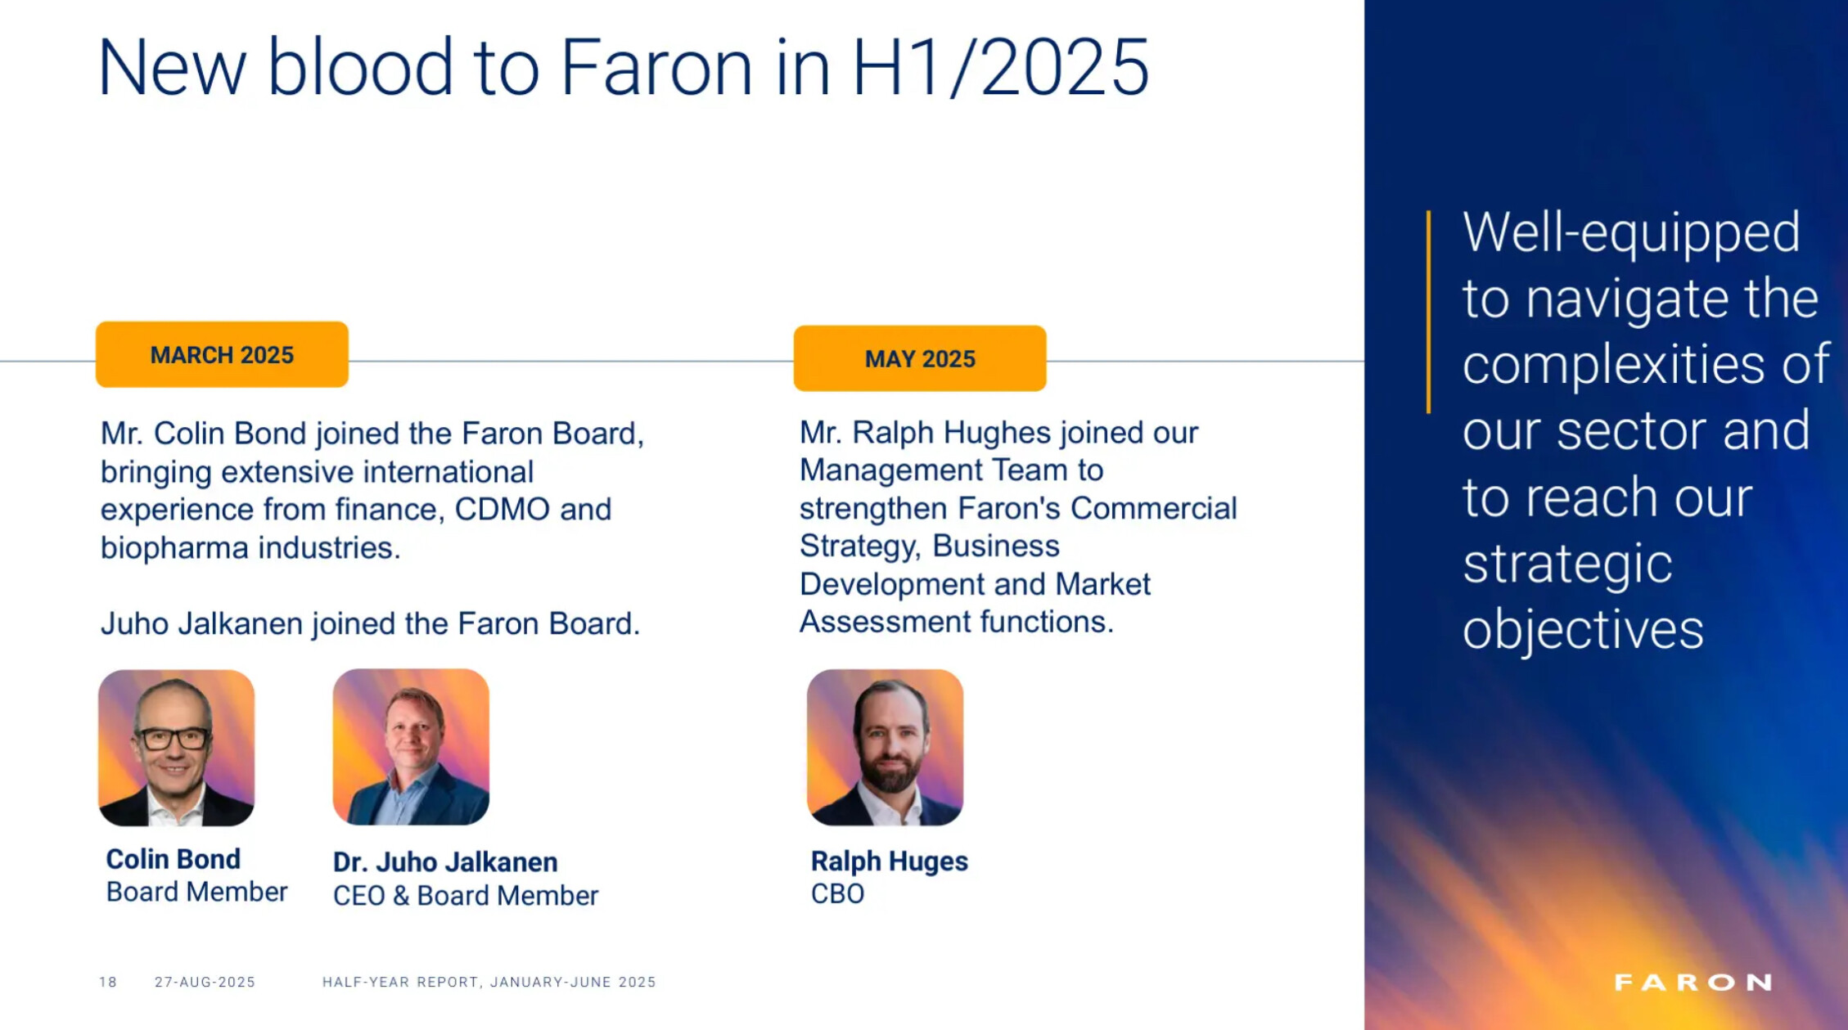Click the slide number 18 in footer
1848x1030 pixels.
pos(108,982)
